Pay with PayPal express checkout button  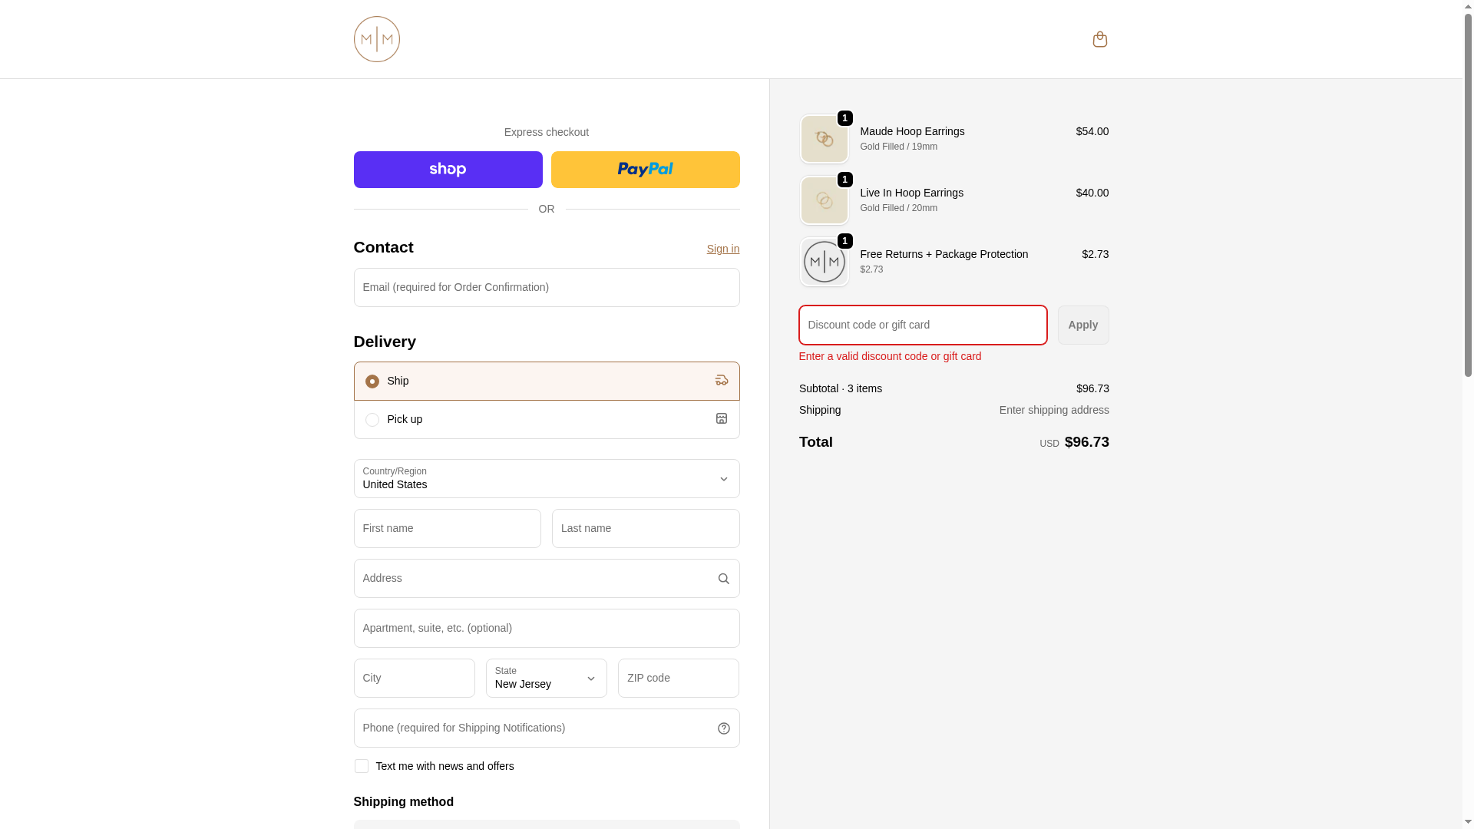(645, 170)
